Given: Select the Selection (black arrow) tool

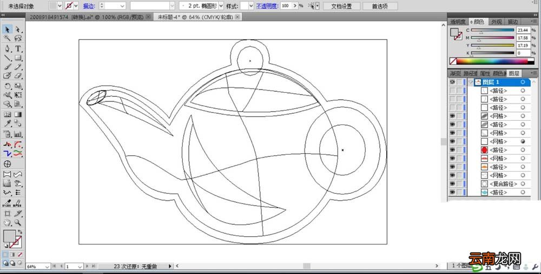Looking at the screenshot, I should [x=7, y=30].
